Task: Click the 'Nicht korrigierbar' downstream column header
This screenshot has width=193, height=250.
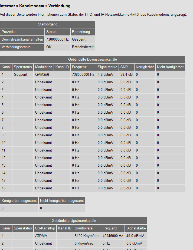Action: coord(170,67)
